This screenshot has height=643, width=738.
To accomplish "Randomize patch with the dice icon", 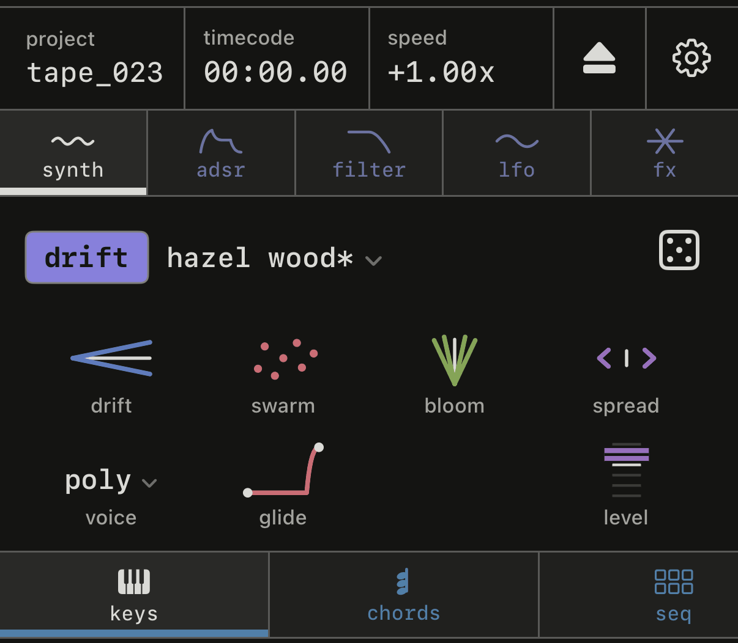I will coord(679,250).
